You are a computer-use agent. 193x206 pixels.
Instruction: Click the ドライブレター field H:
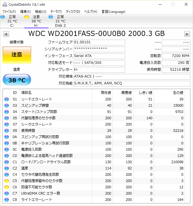[99, 70]
